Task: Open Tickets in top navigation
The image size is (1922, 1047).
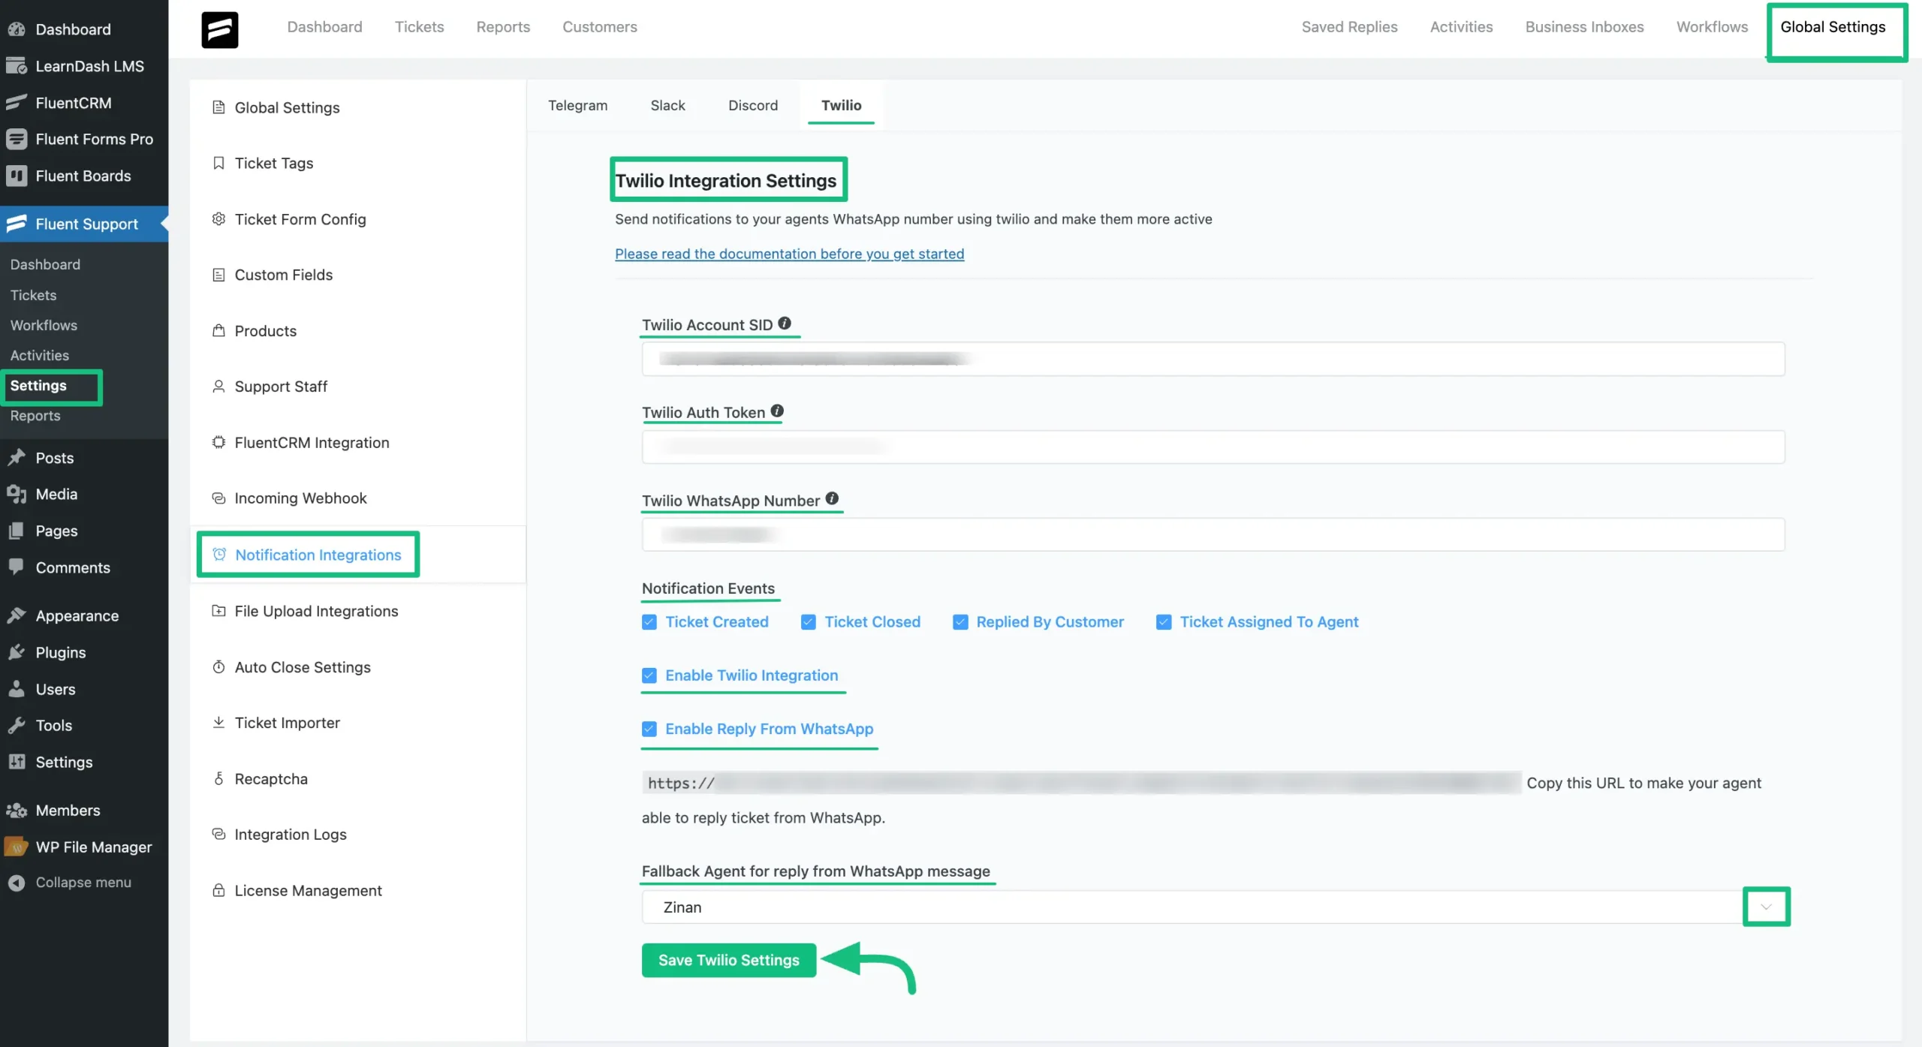Action: (419, 27)
